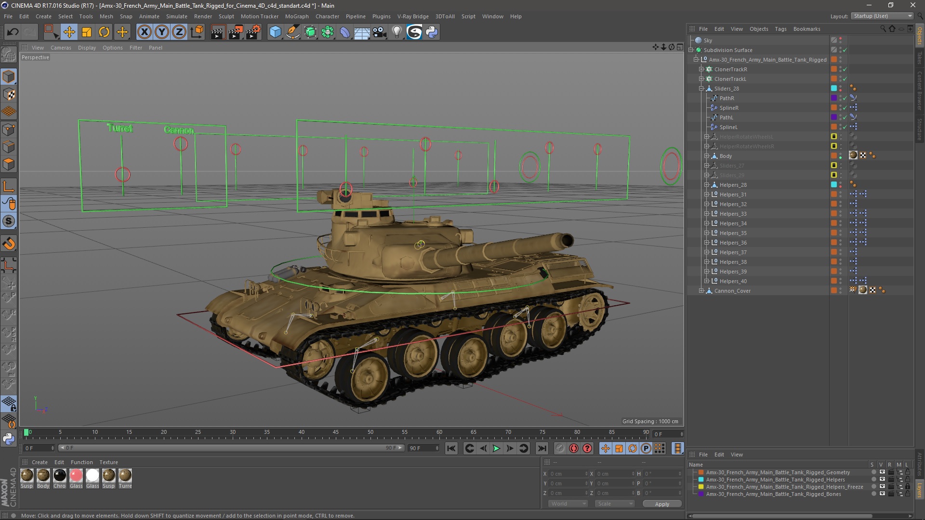The image size is (925, 520).
Task: Click Make Editable icon in left sidebar
Action: 9,54
